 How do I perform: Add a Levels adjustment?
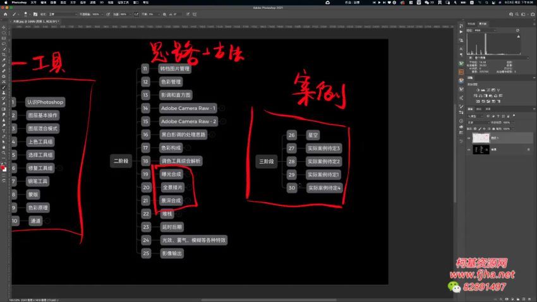tap(483, 90)
